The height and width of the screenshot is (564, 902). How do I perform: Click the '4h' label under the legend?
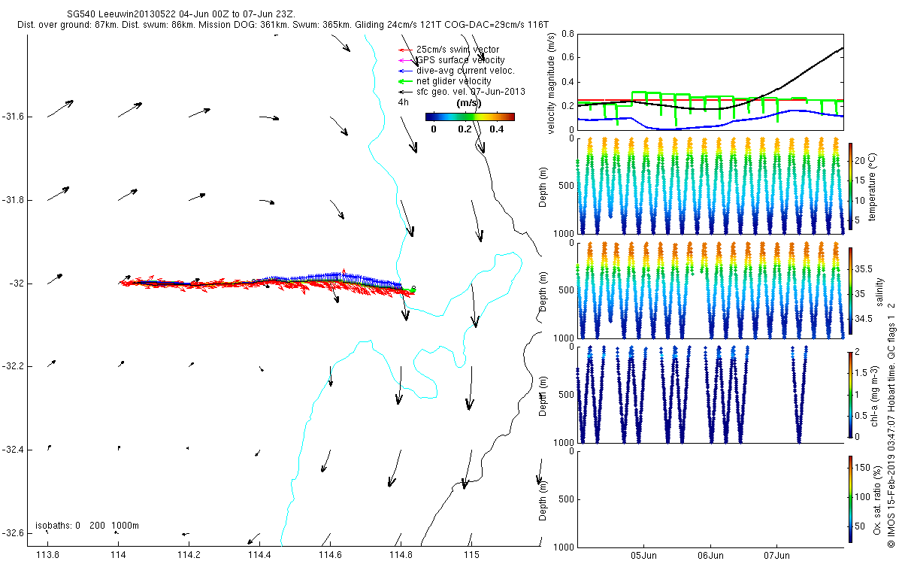(403, 102)
